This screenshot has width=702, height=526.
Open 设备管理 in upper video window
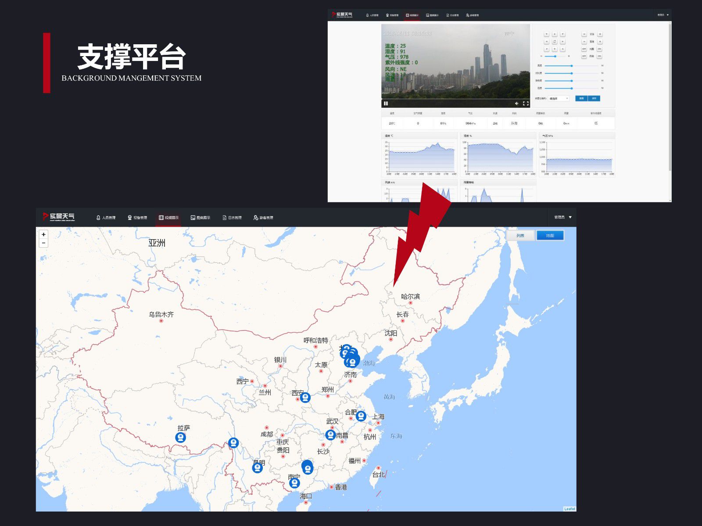392,15
